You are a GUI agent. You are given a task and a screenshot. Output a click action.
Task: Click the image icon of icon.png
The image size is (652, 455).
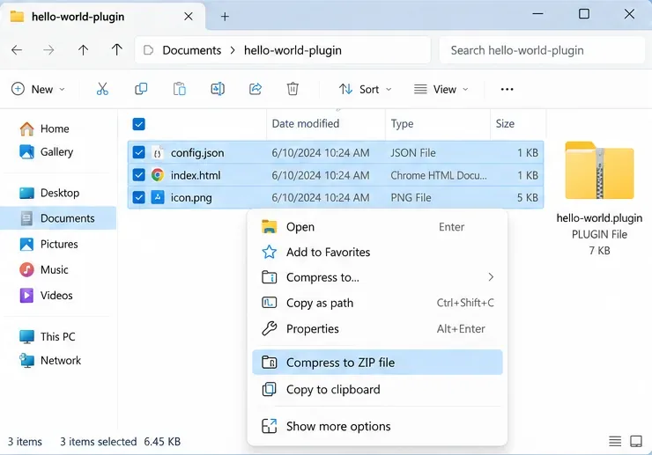(x=157, y=197)
